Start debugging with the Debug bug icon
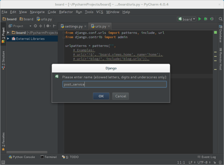The width and height of the screenshot is (224, 165). click(x=205, y=19)
